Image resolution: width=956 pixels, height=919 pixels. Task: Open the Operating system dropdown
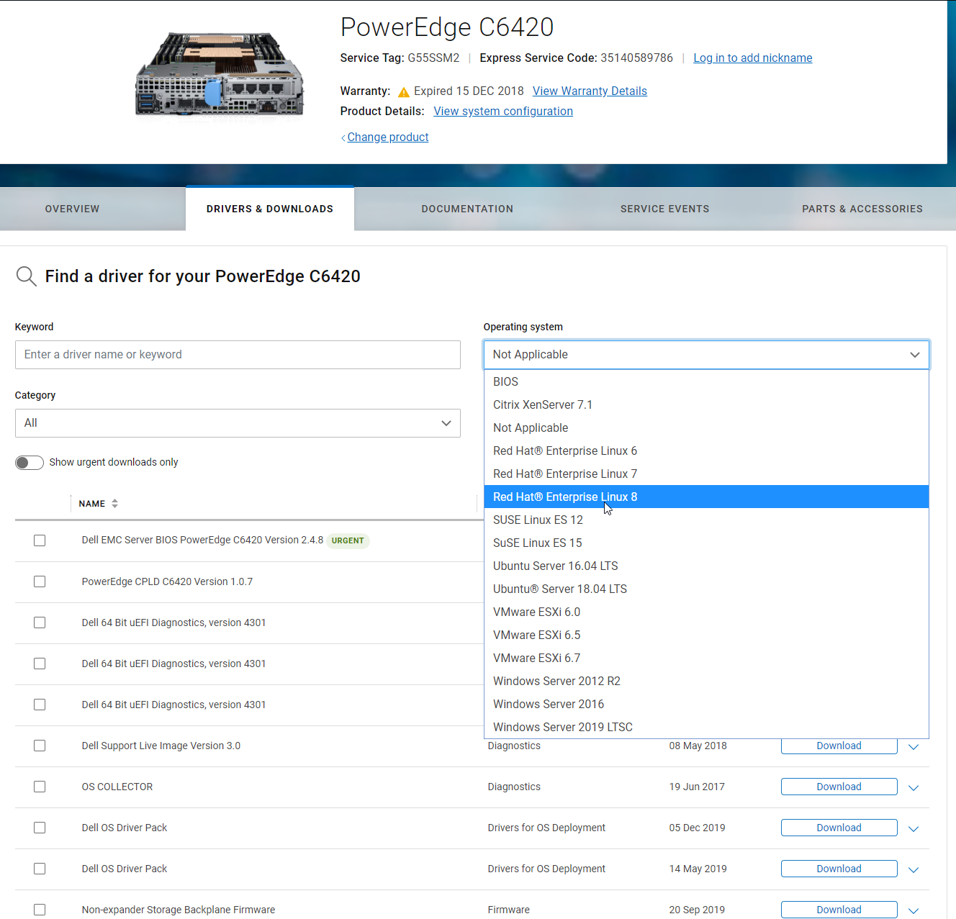(706, 355)
